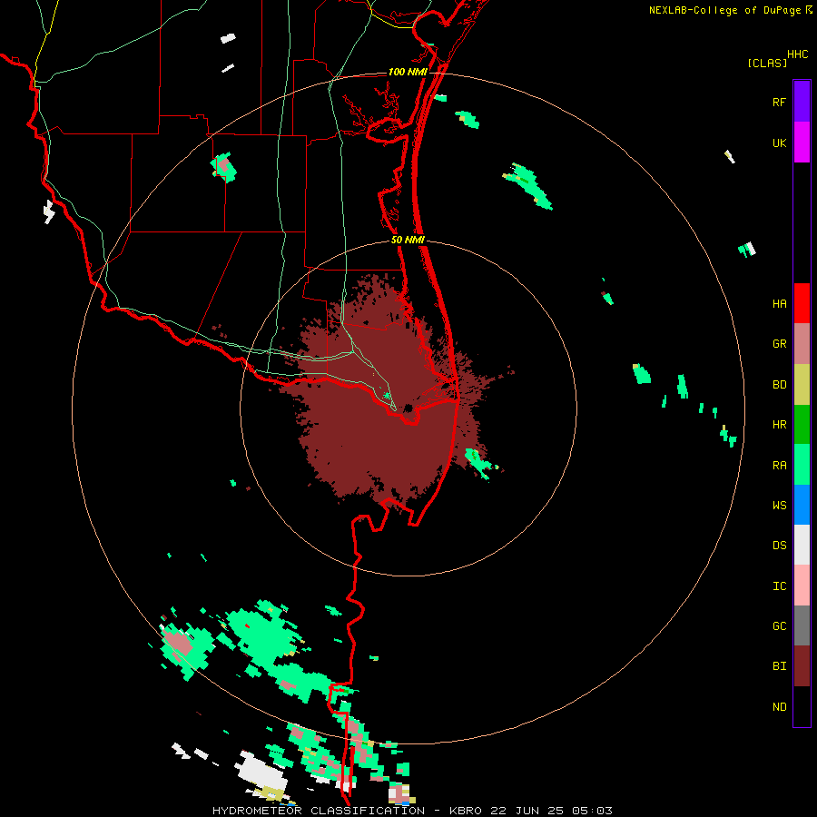Click the 'GR' legend label
The image size is (817, 817).
[780, 344]
